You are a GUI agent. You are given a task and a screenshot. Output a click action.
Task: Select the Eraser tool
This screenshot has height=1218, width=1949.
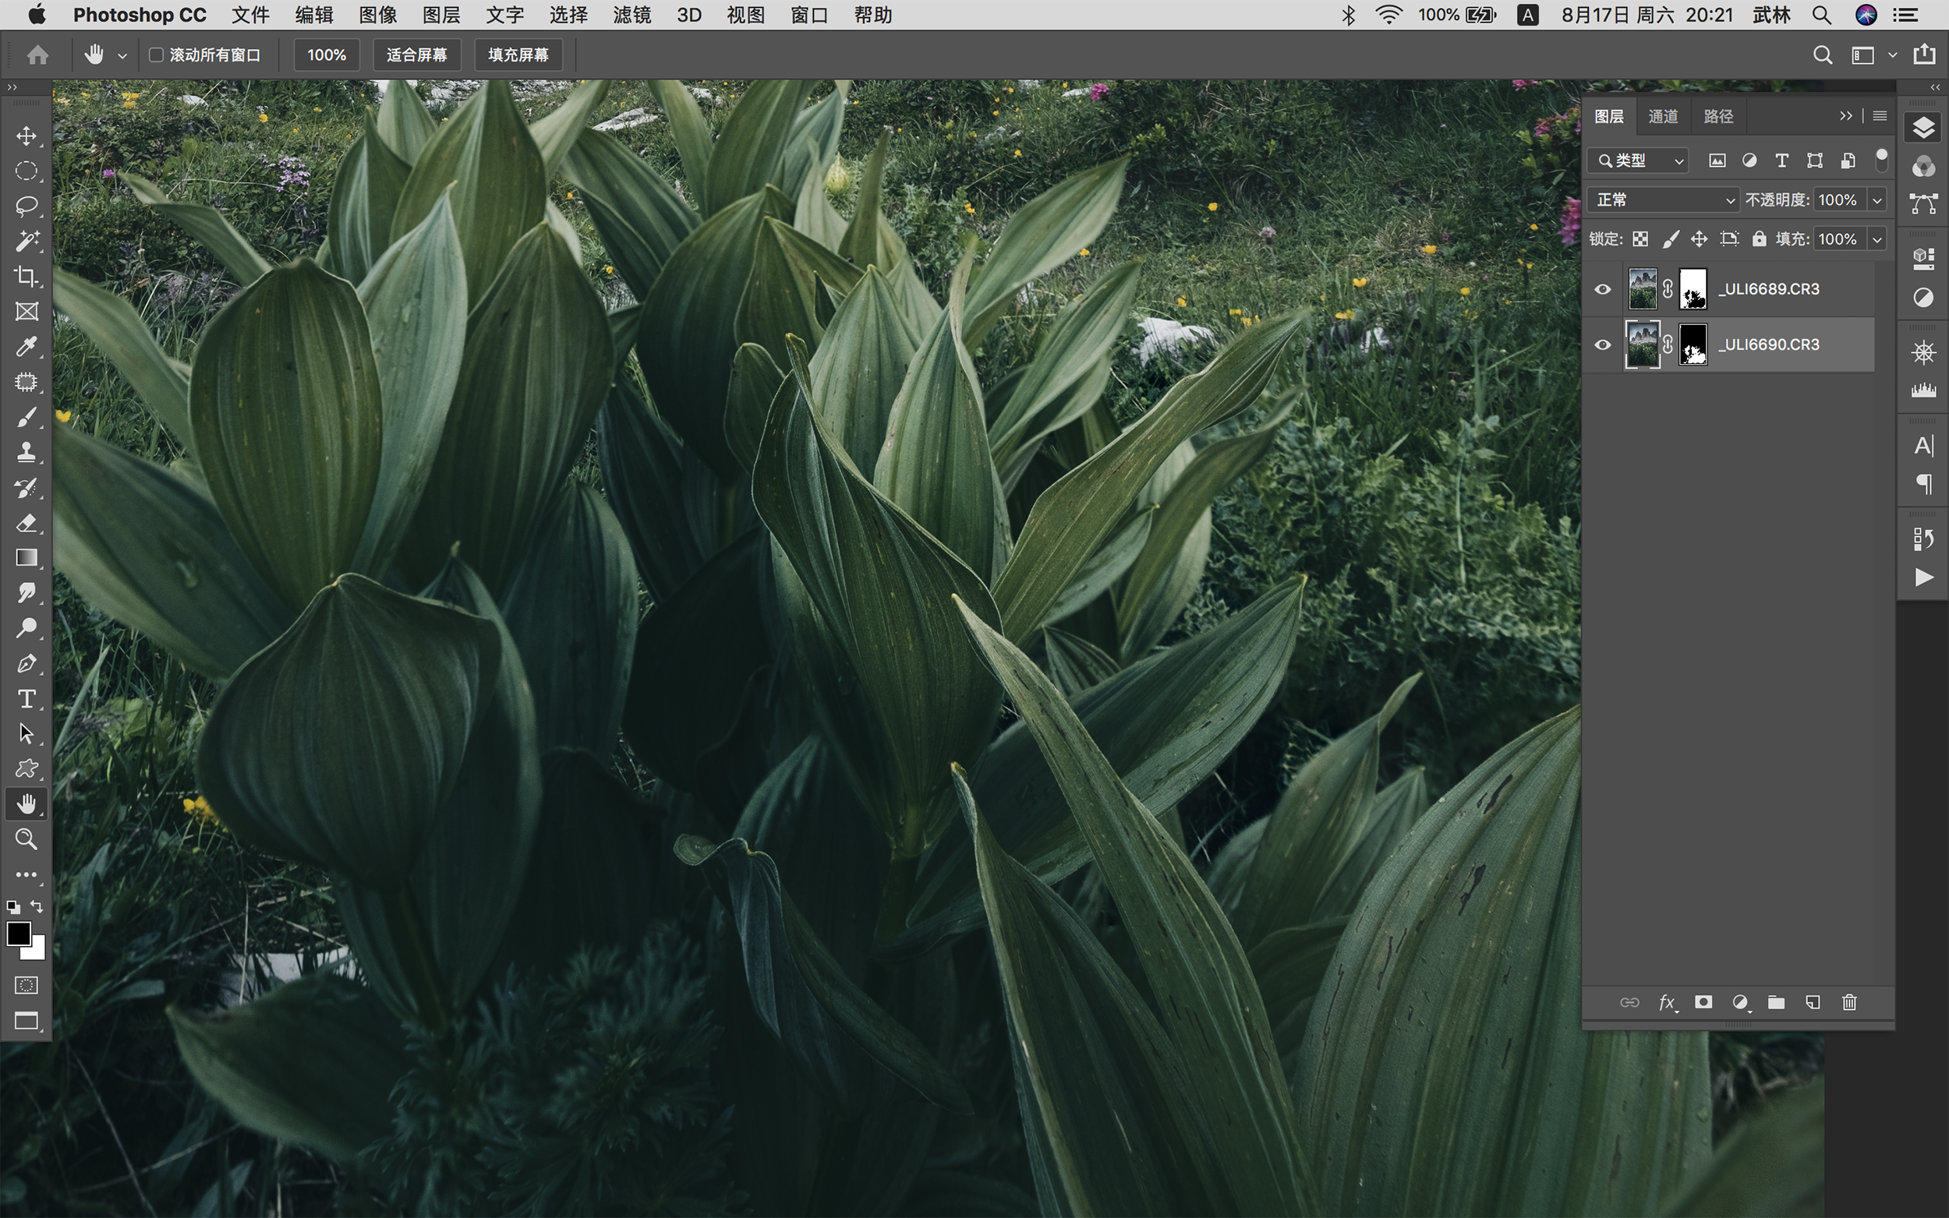point(27,523)
